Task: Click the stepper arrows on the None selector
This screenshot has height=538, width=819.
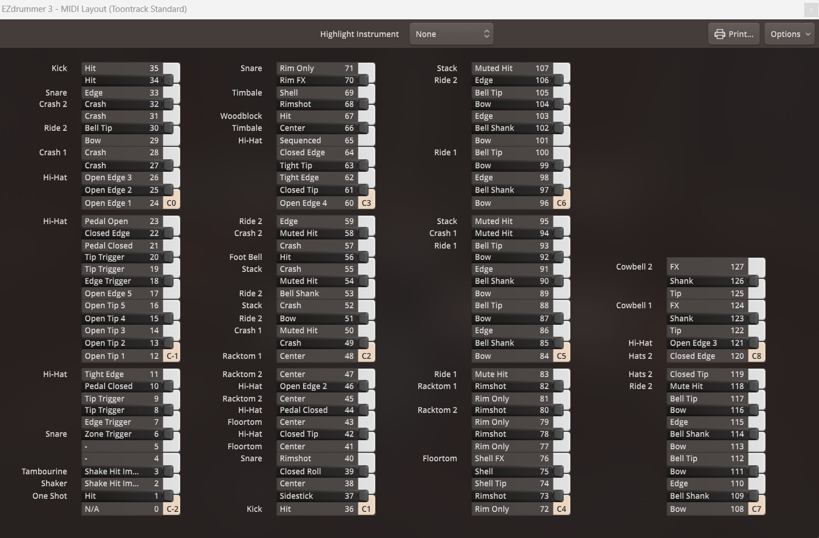Action: click(x=486, y=34)
